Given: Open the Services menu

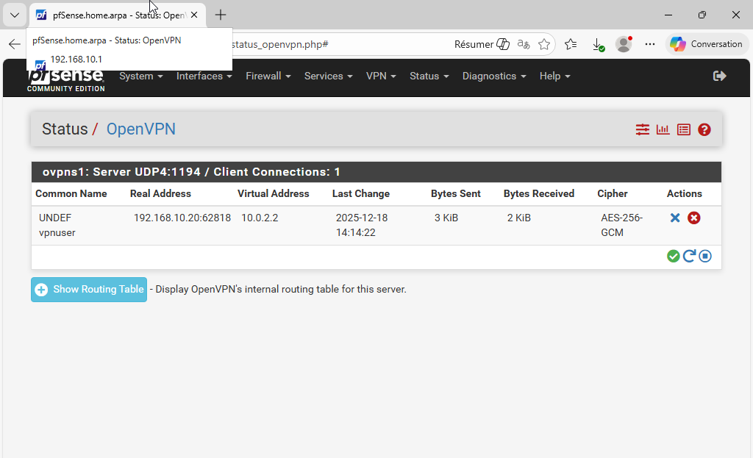Looking at the screenshot, I should pos(328,76).
